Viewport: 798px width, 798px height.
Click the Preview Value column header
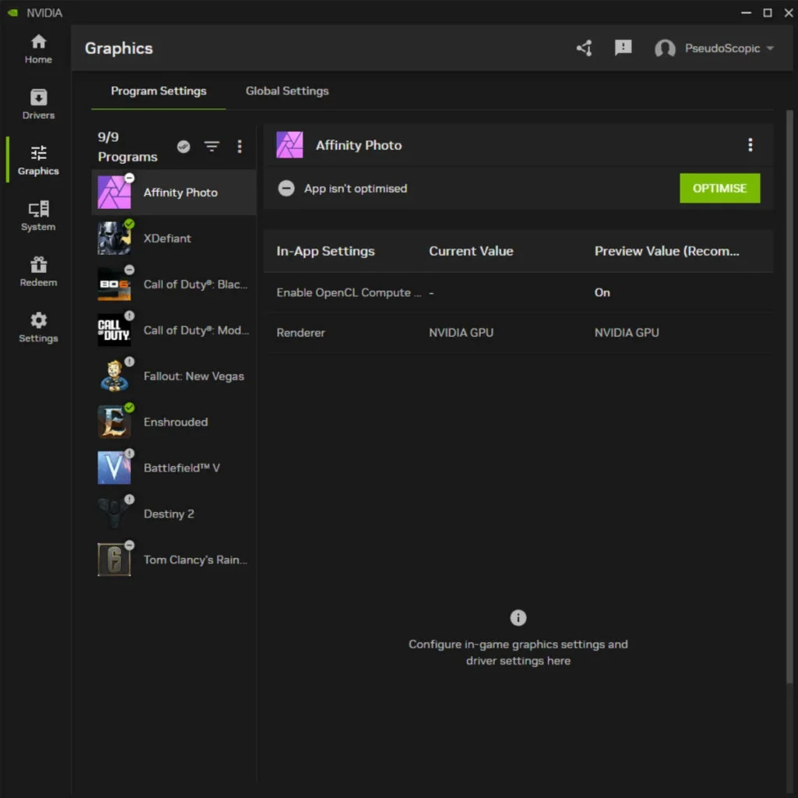point(667,251)
